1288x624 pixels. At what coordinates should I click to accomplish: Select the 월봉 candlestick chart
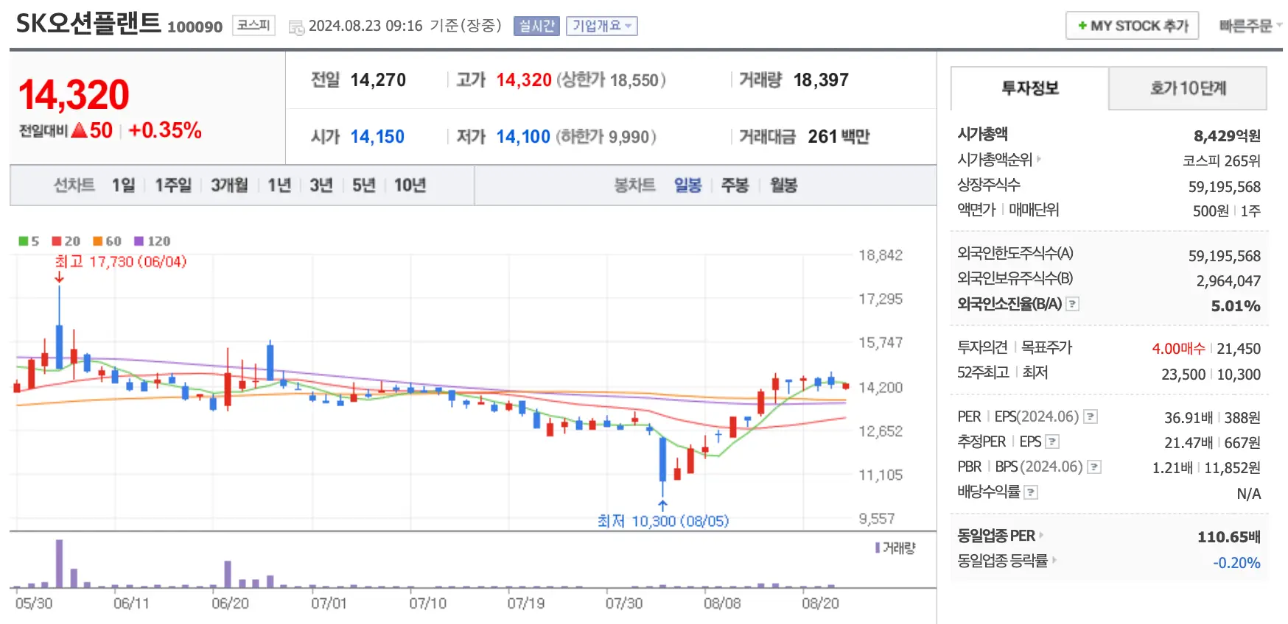[784, 185]
